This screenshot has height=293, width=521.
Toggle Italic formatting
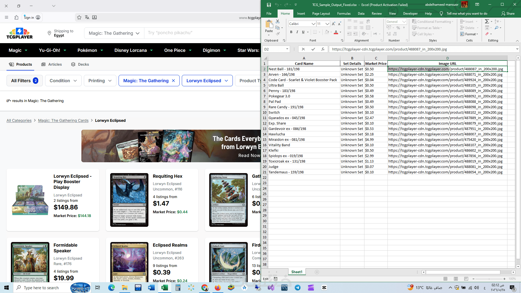297,32
